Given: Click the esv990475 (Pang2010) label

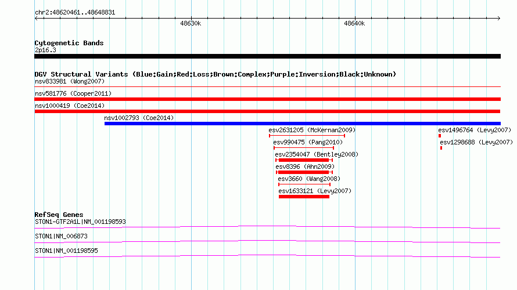Looking at the screenshot, I should (308, 142).
